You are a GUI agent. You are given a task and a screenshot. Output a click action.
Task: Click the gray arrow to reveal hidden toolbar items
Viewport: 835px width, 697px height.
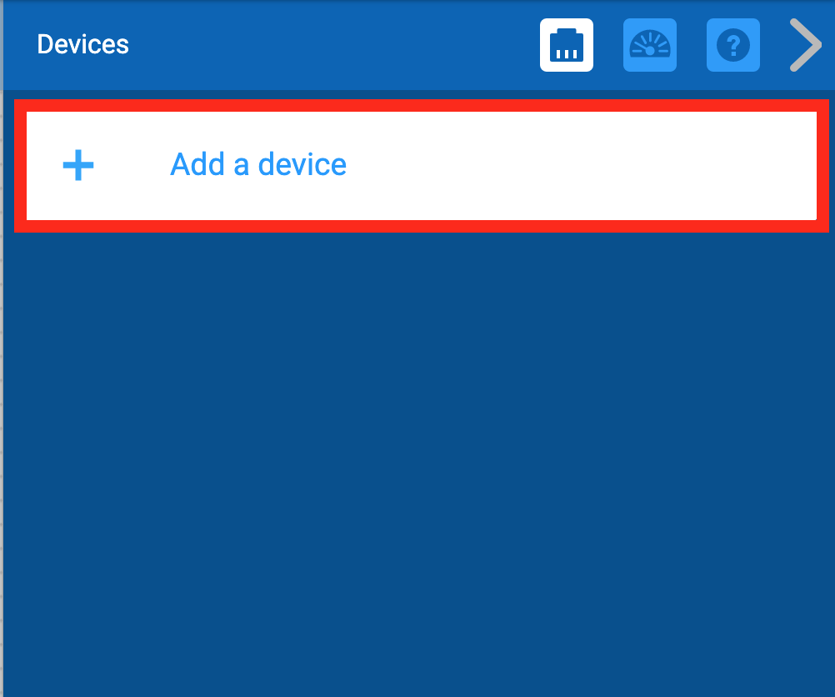(804, 45)
